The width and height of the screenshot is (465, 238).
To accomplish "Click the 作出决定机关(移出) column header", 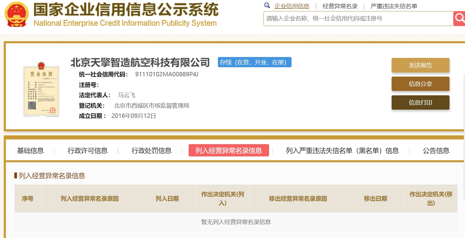I will [431, 199].
